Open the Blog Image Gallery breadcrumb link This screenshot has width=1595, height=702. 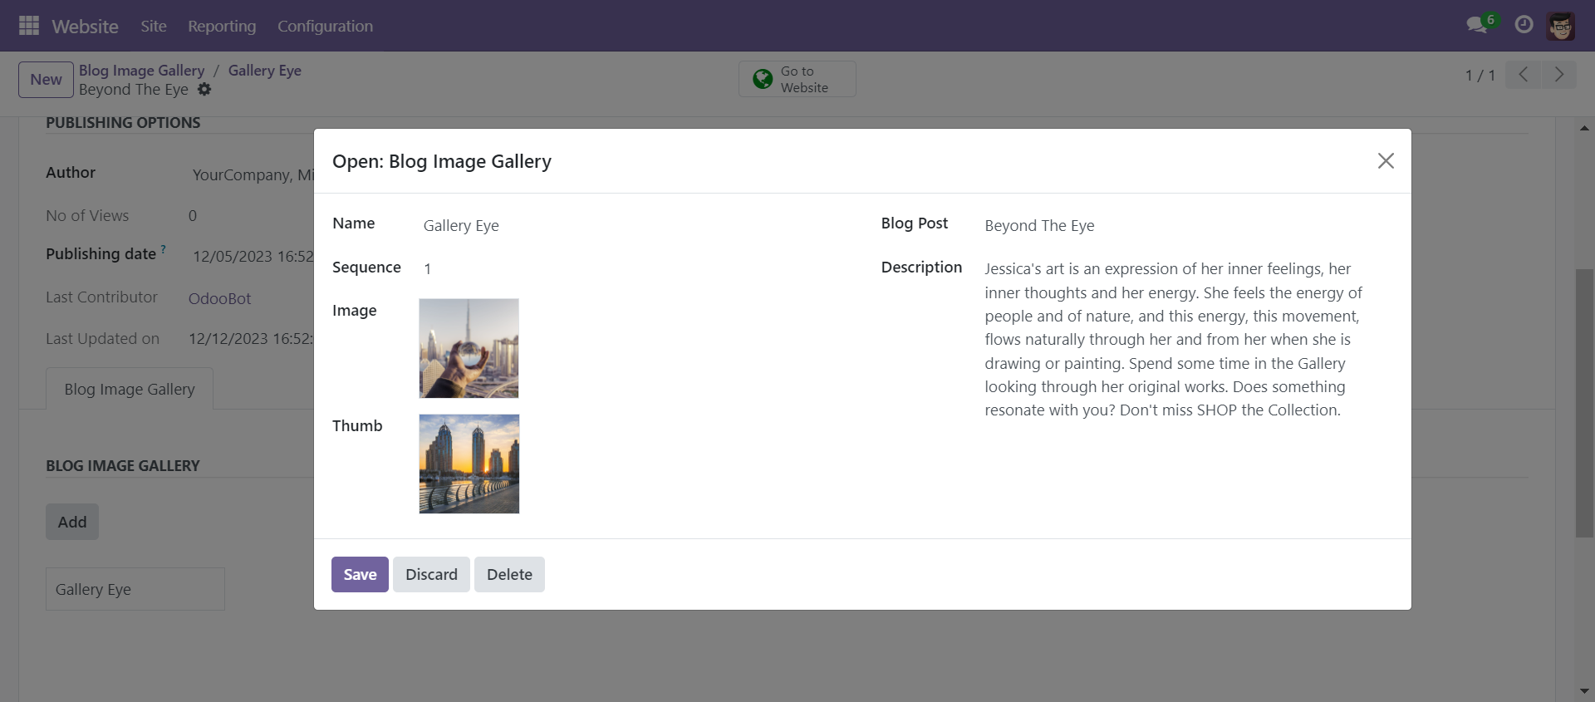141,71
